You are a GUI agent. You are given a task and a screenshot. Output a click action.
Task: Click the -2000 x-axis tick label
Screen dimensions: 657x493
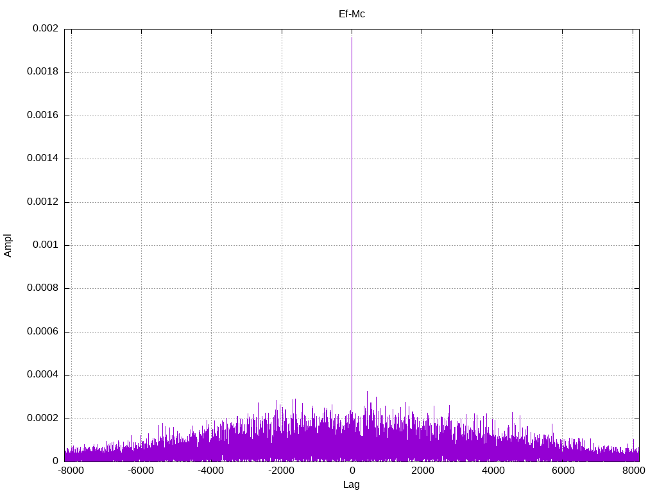coord(281,471)
